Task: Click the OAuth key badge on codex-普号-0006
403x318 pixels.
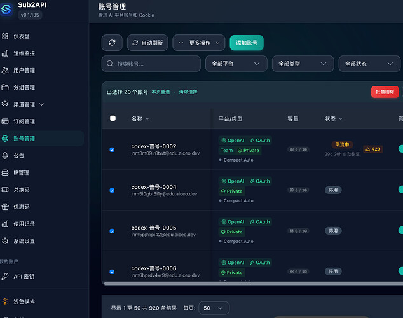Action: (x=259, y=263)
